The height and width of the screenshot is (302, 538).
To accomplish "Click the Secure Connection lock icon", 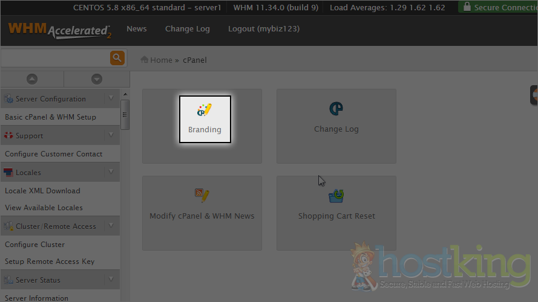I will [x=466, y=8].
